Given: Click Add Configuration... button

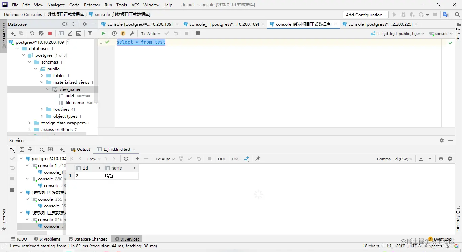Looking at the screenshot, I should coord(365,15).
